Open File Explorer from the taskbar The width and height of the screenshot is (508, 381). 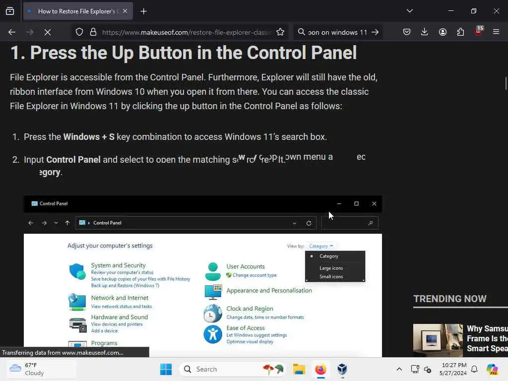[x=299, y=369]
